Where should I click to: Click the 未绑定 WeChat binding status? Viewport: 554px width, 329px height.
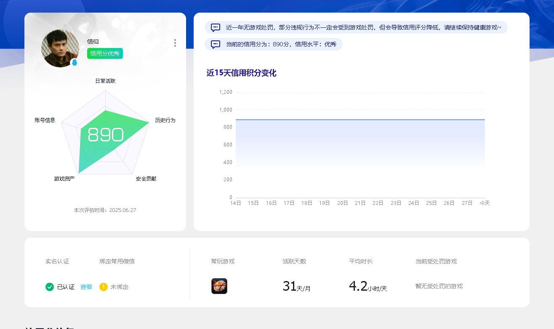pos(120,287)
